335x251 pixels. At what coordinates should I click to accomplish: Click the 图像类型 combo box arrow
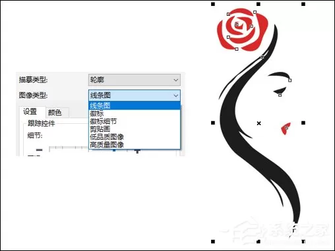coord(176,96)
